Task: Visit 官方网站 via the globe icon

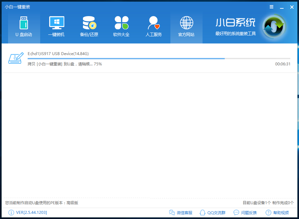Action: tap(186, 26)
